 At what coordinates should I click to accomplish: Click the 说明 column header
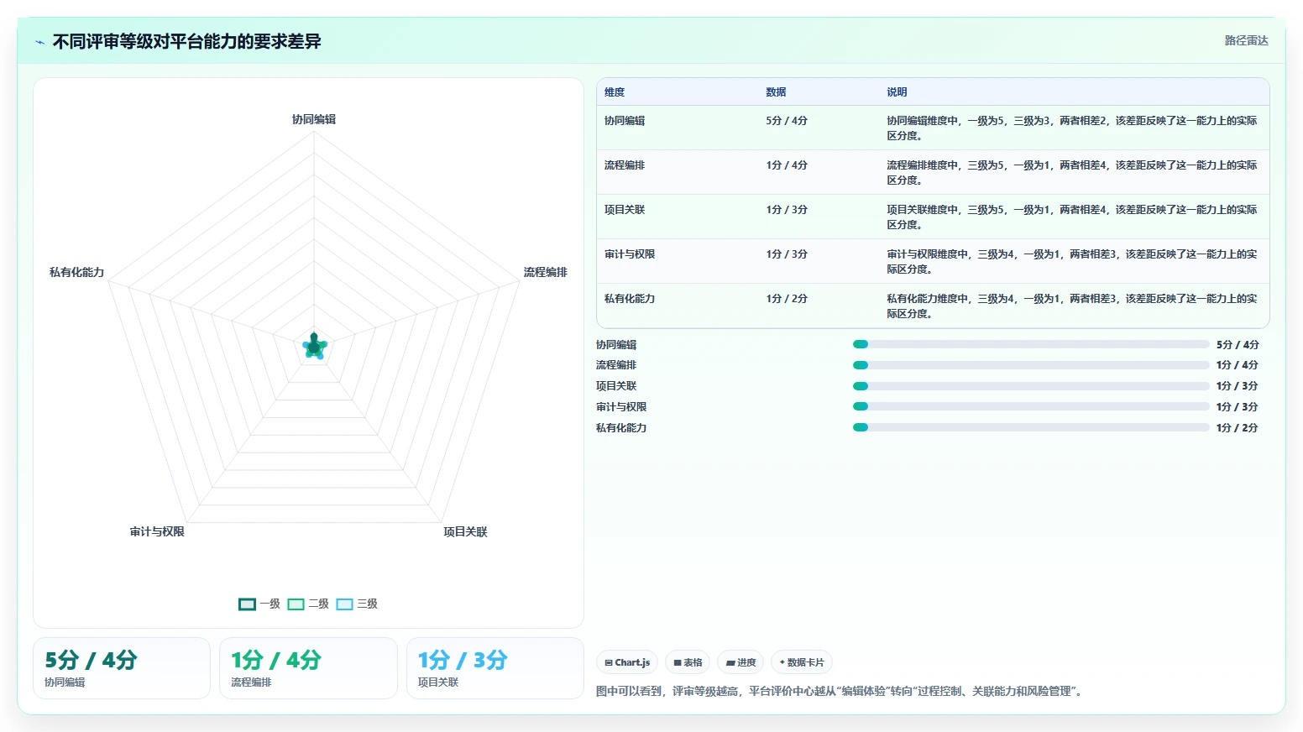tap(897, 92)
